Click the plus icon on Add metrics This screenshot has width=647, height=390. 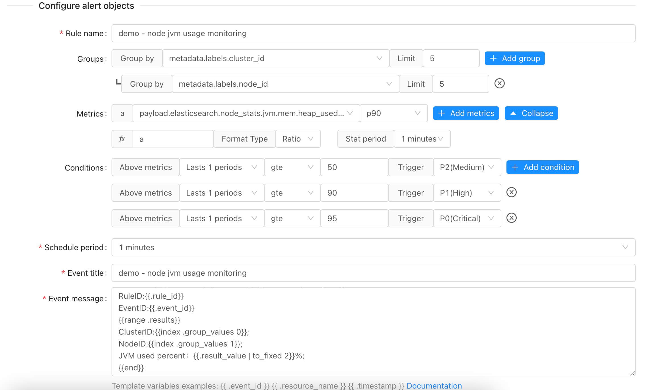tap(441, 113)
